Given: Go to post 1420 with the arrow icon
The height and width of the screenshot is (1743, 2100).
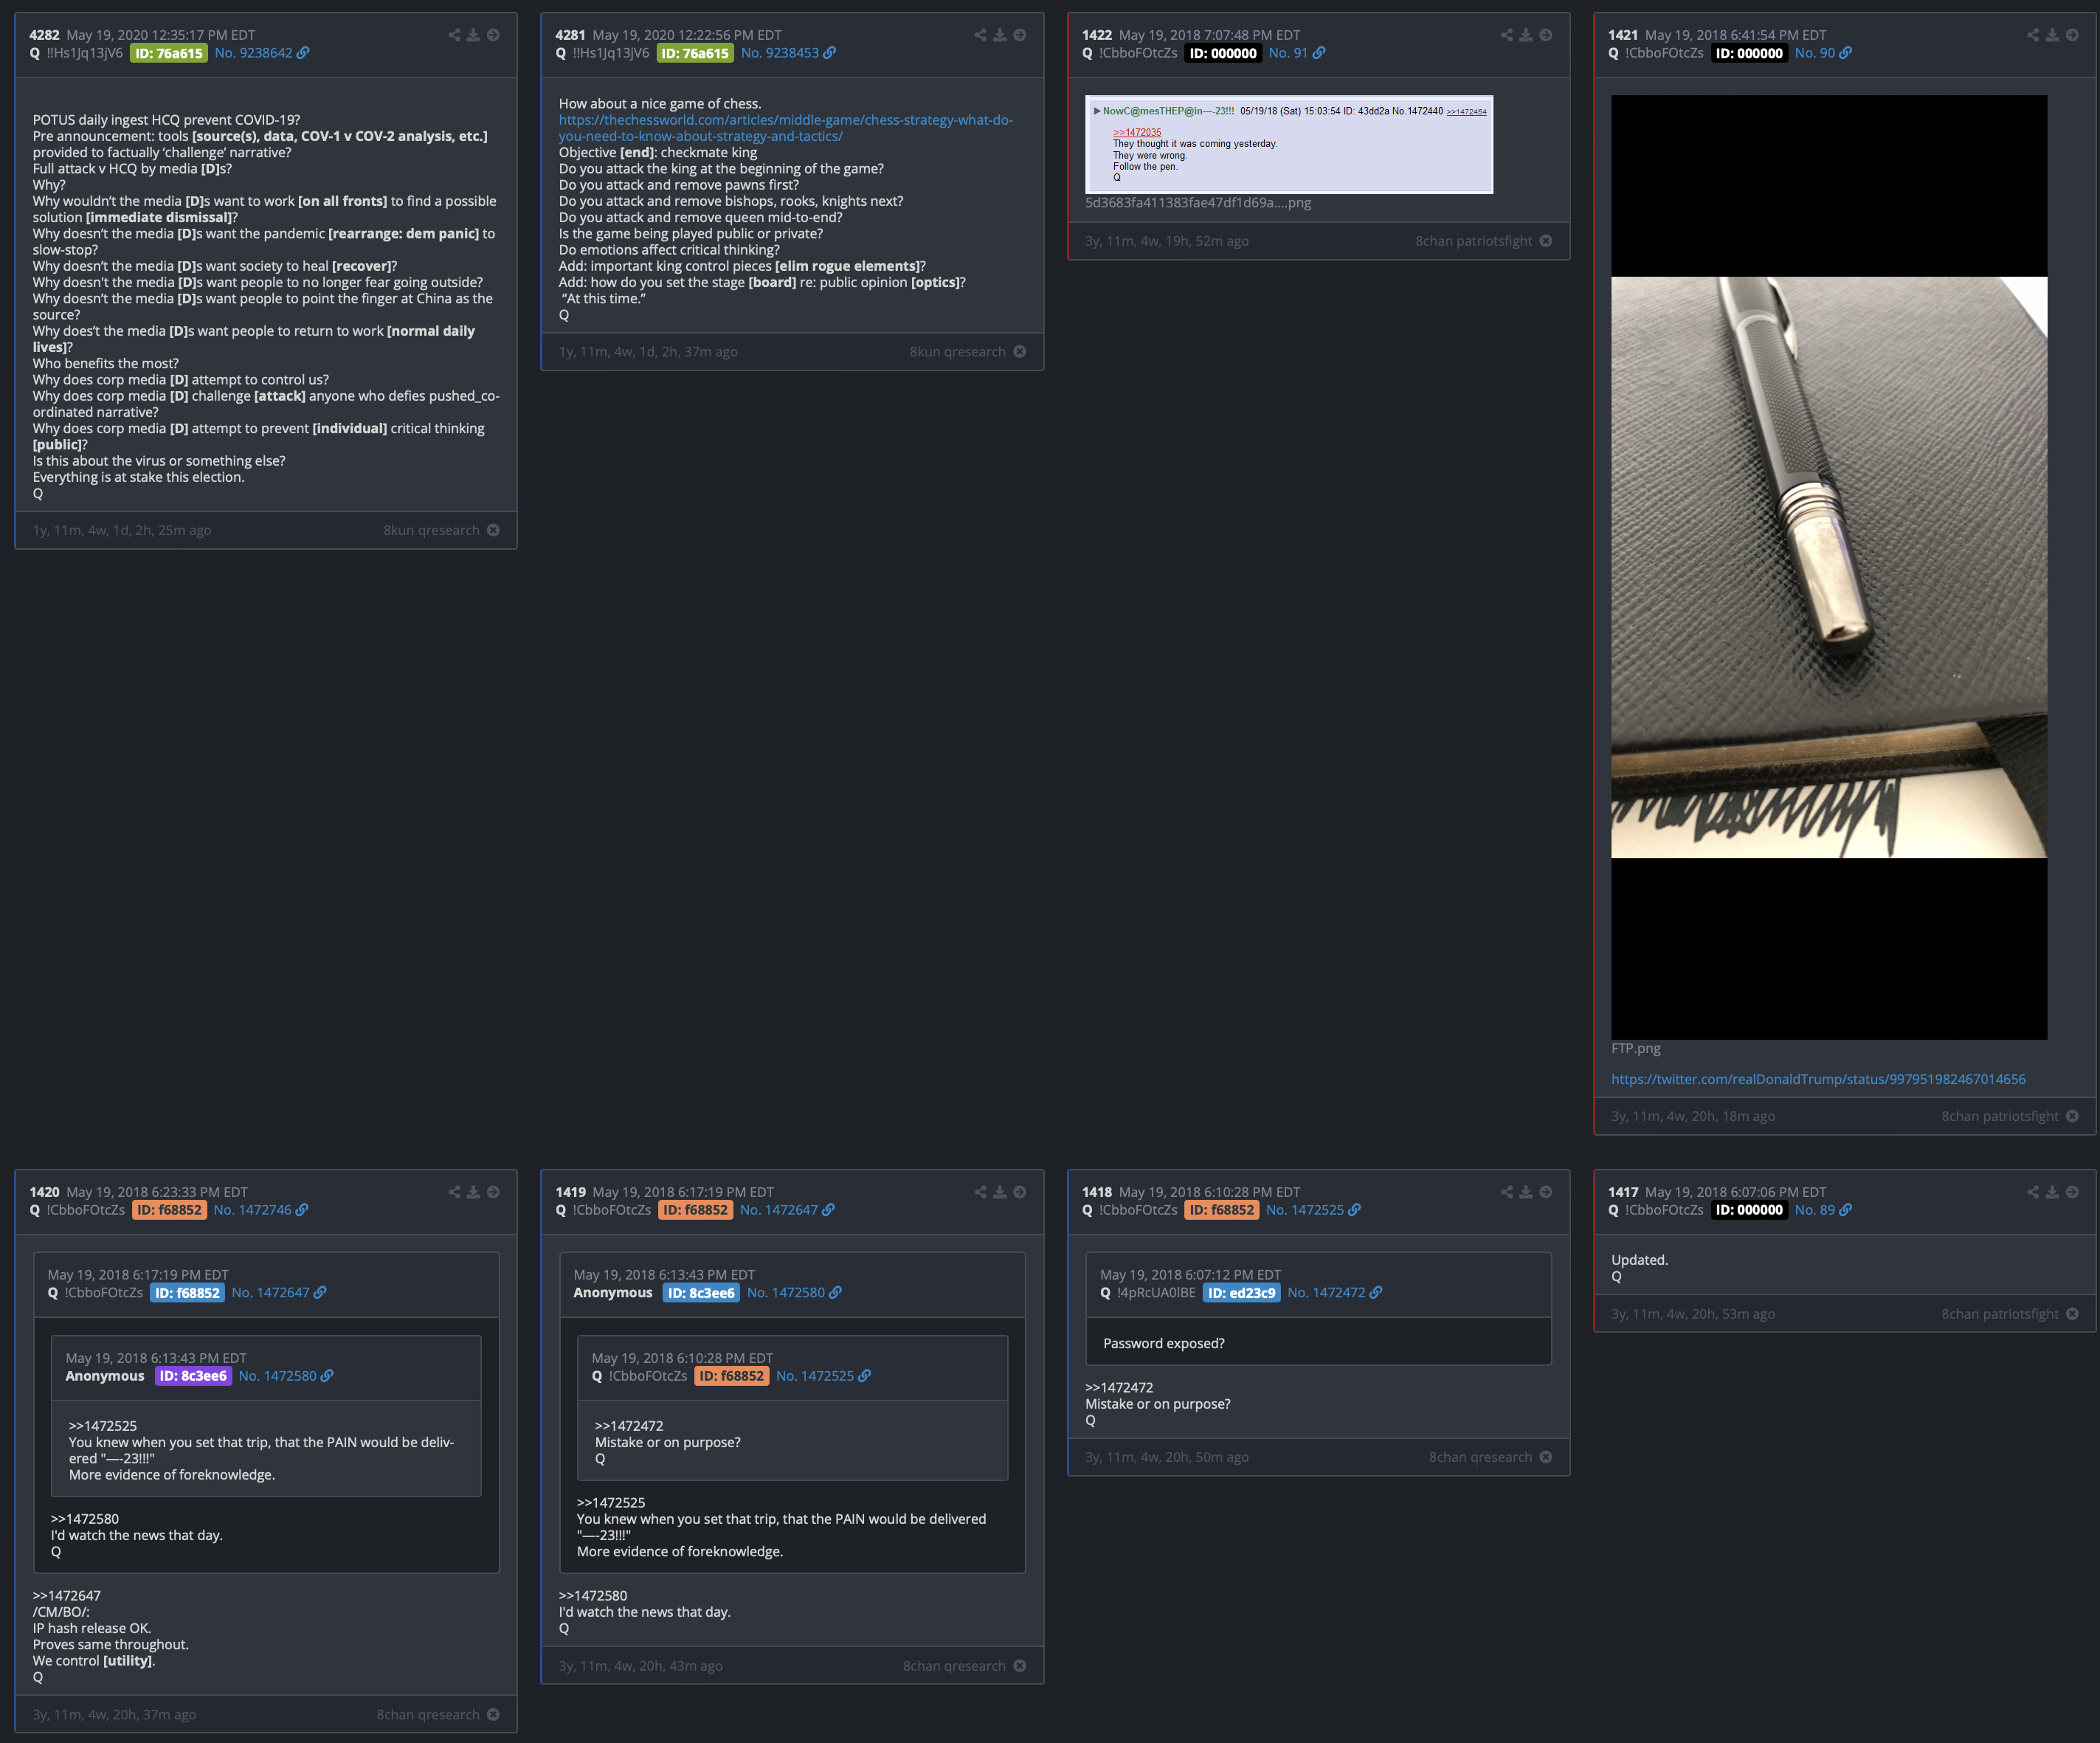Looking at the screenshot, I should pyautogui.click(x=493, y=1192).
